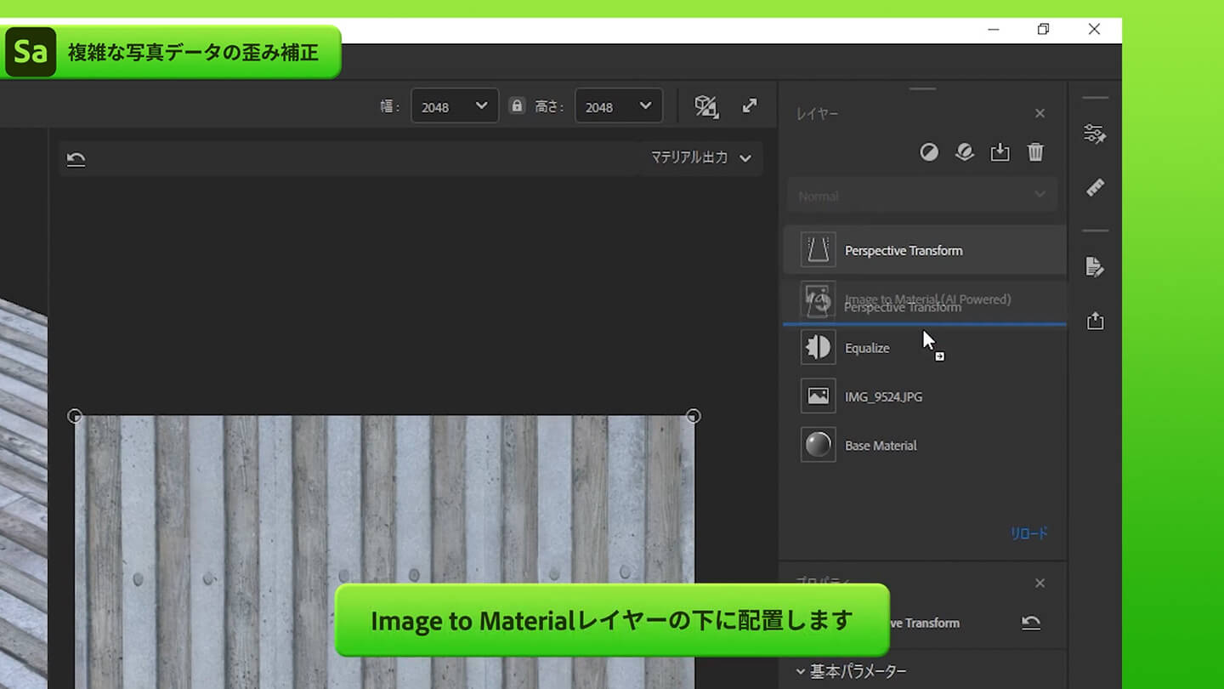Close the レイヤー panel

(x=1040, y=113)
